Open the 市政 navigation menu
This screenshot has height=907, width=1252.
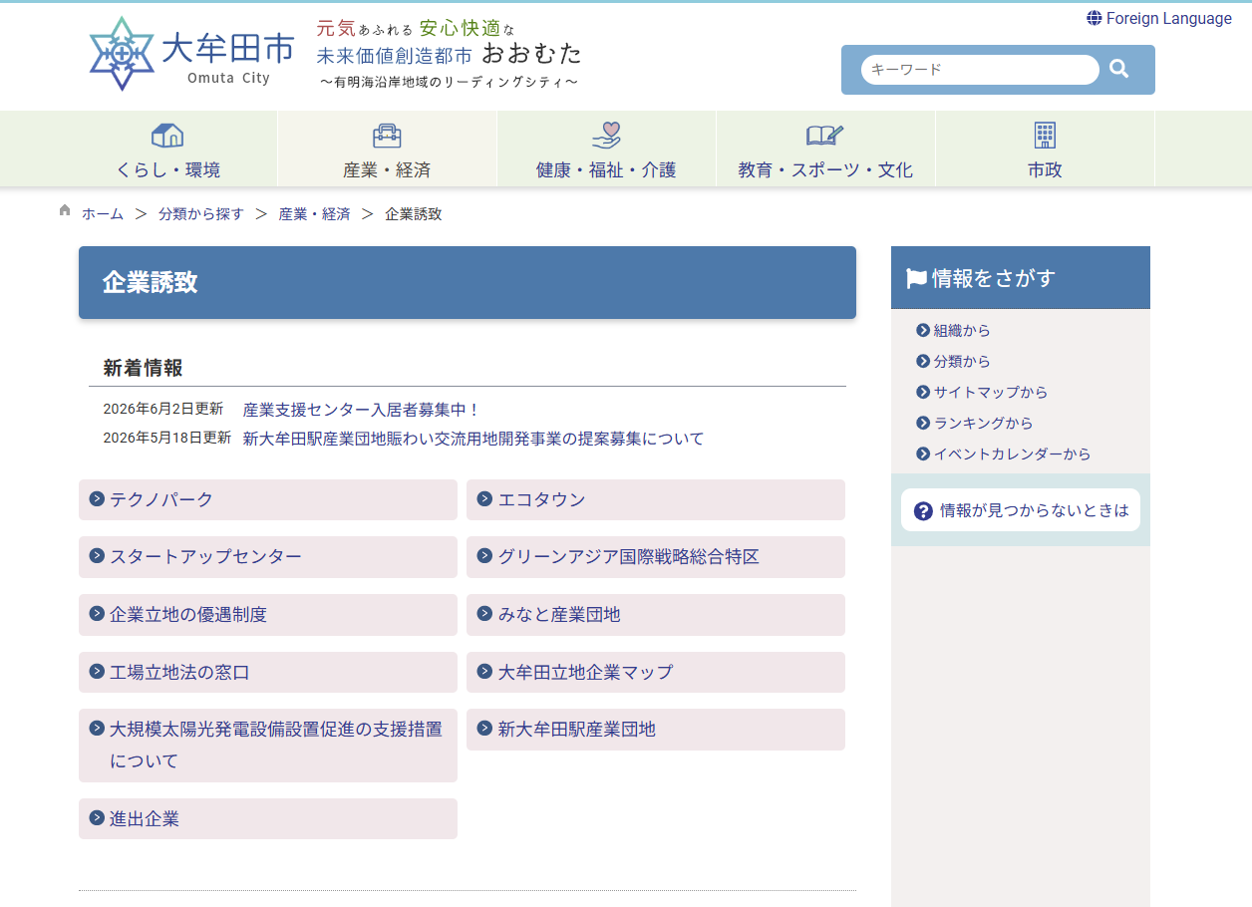point(1045,149)
